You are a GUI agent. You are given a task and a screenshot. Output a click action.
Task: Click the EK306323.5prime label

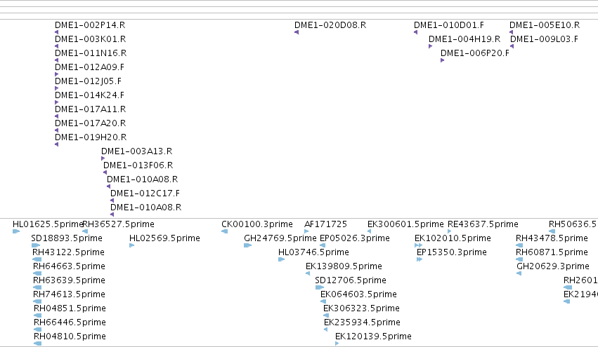click(361, 308)
